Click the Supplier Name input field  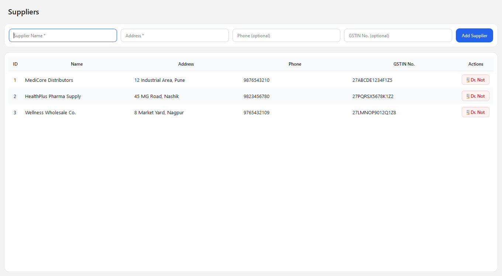(x=63, y=35)
